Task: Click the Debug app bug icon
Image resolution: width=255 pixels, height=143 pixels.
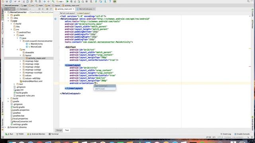Action: [71, 1]
